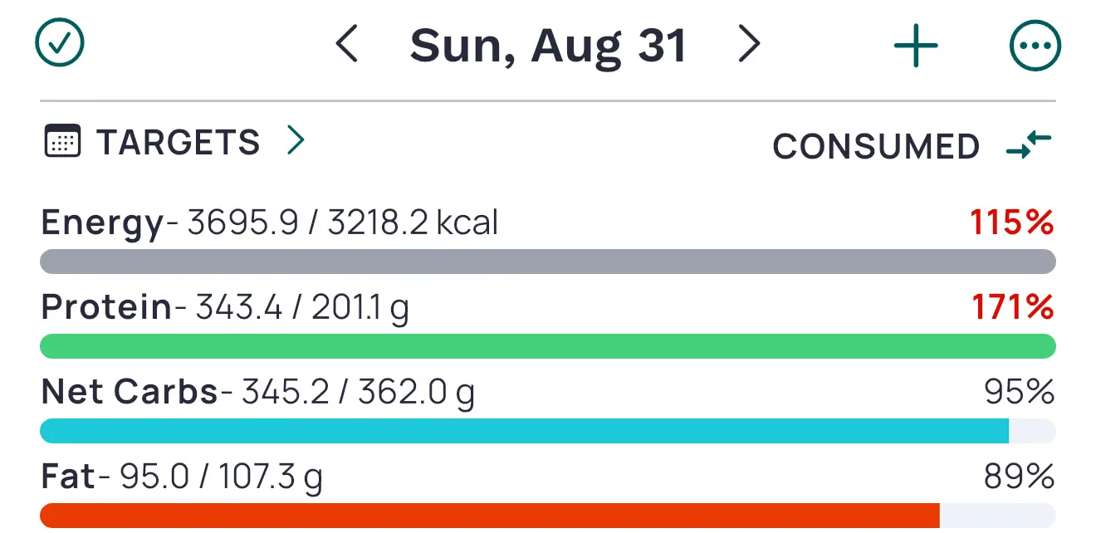
Task: Tap the green Protein progress bar
Action: click(x=548, y=346)
